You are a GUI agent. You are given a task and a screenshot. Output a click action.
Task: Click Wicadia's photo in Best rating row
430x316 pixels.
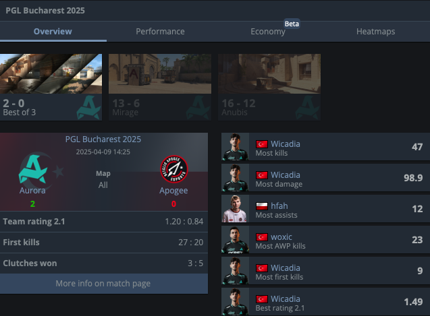(236, 301)
